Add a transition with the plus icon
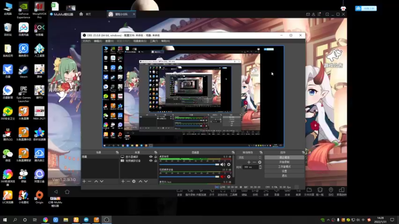399x224 pixels. tap(249, 162)
